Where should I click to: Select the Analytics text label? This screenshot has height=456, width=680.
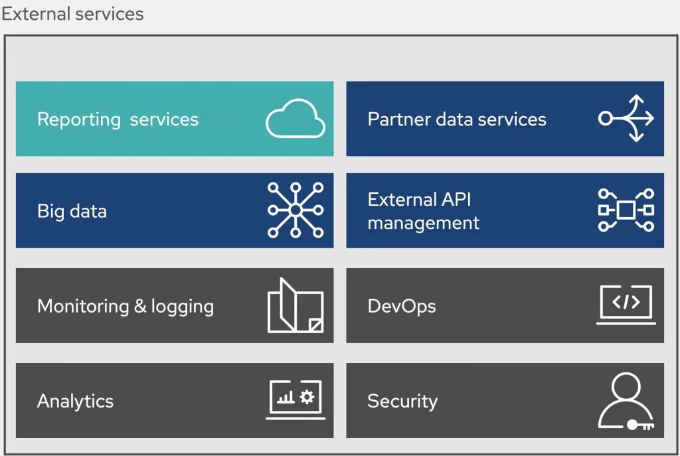75,401
